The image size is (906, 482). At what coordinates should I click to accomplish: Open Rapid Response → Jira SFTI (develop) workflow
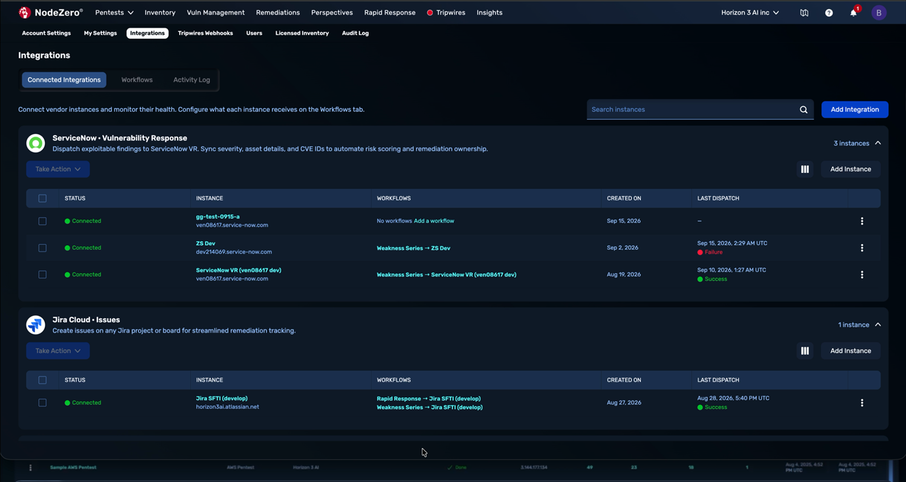(429, 399)
